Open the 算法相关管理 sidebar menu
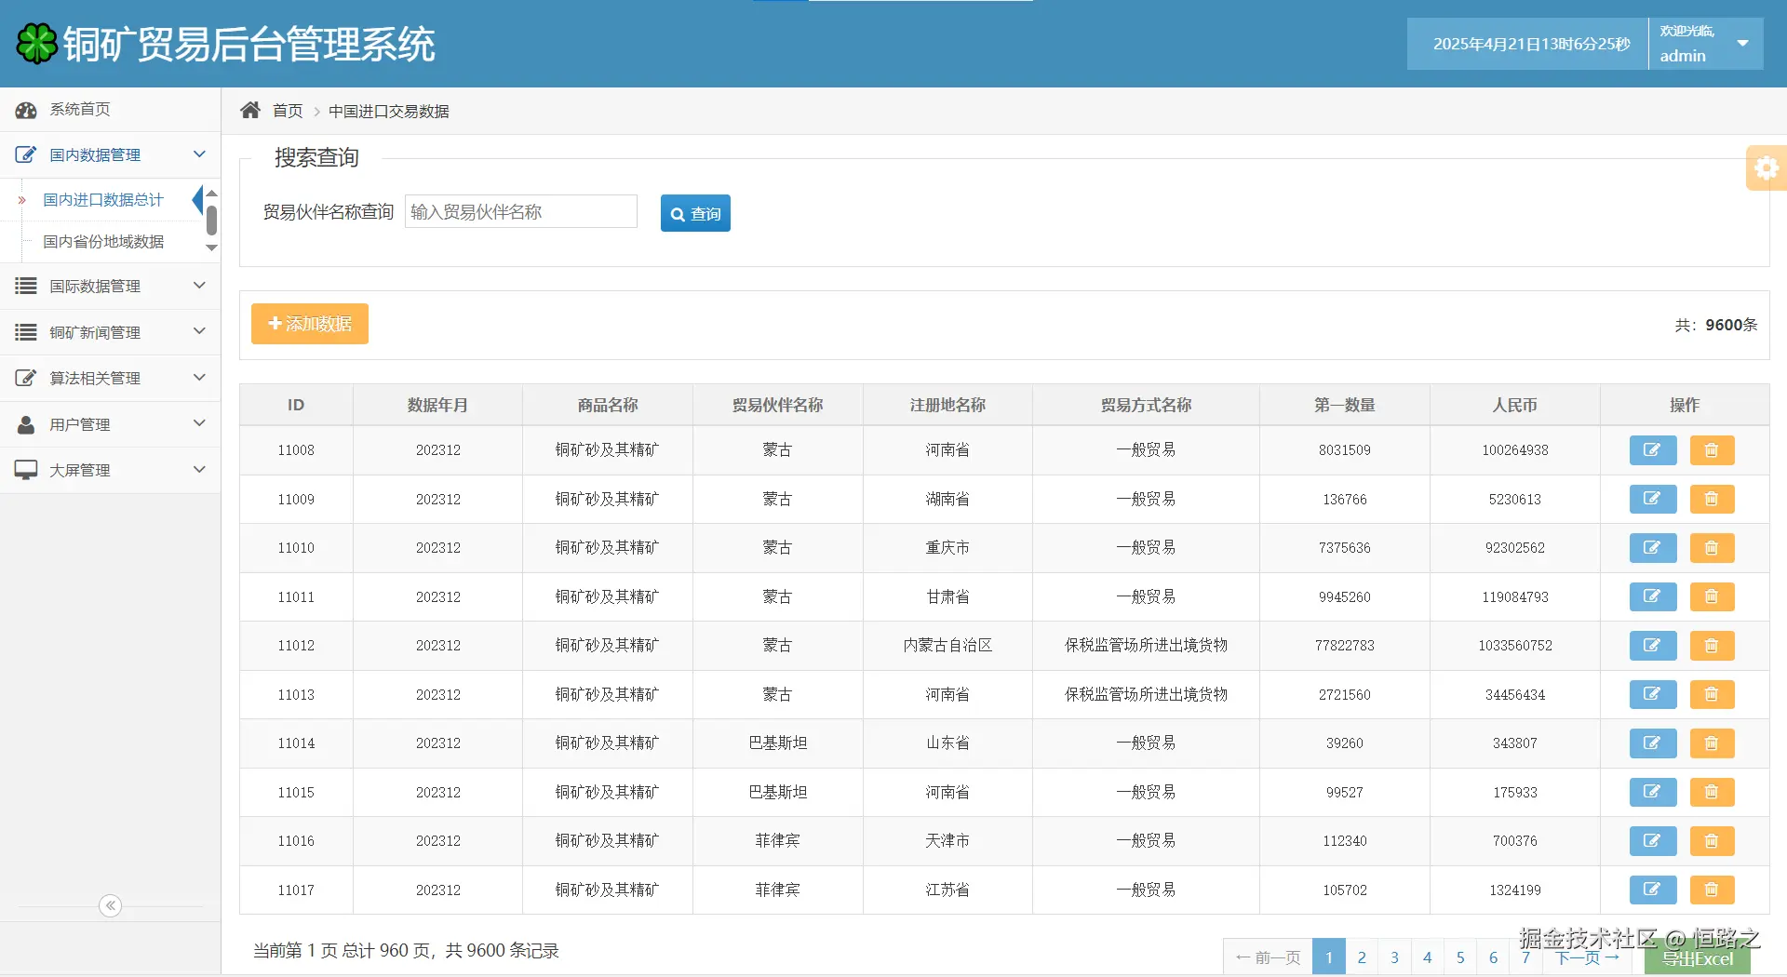Viewport: 1787px width, 977px height. click(x=110, y=379)
